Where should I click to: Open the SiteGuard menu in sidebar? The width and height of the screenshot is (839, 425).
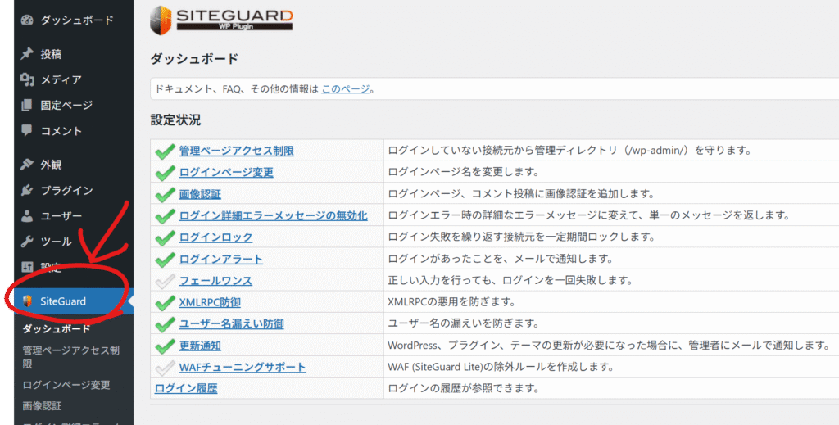coord(62,301)
